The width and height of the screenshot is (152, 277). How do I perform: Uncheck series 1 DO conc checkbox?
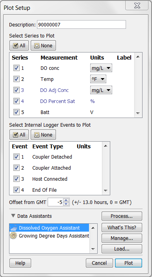17,68
